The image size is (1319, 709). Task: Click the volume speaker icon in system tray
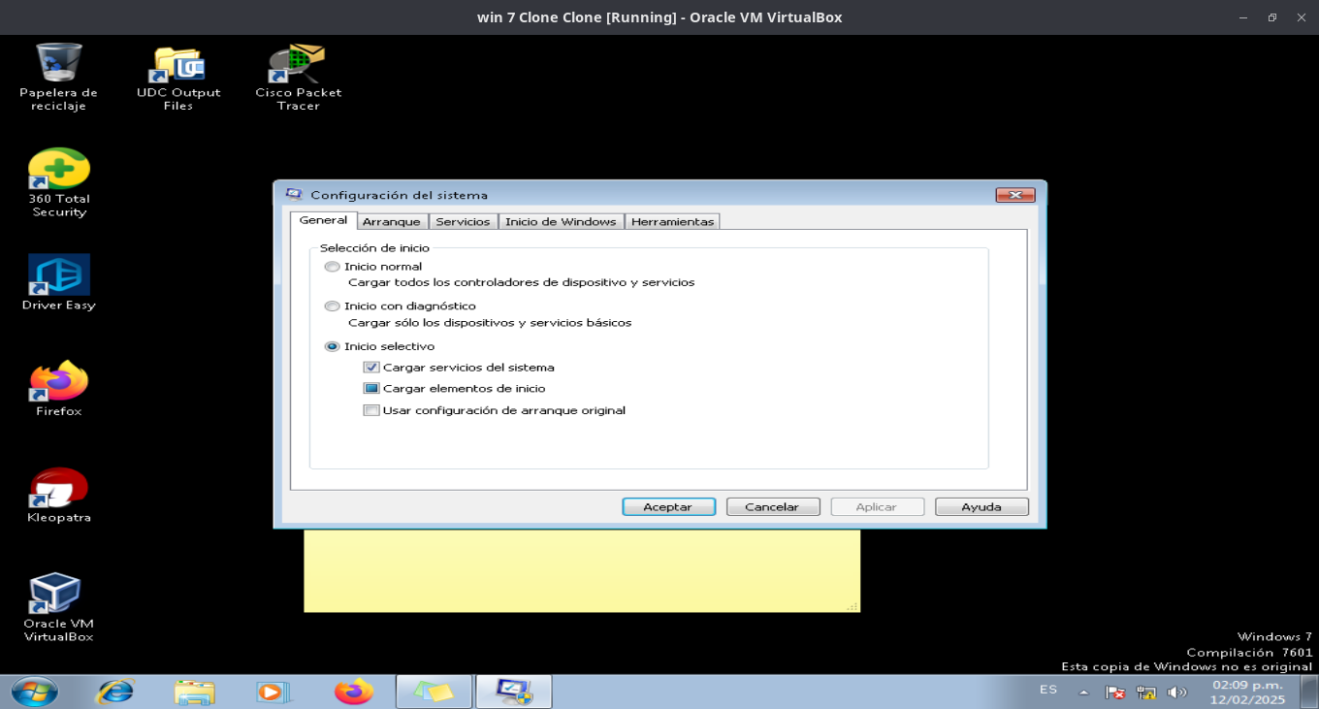click(1176, 693)
